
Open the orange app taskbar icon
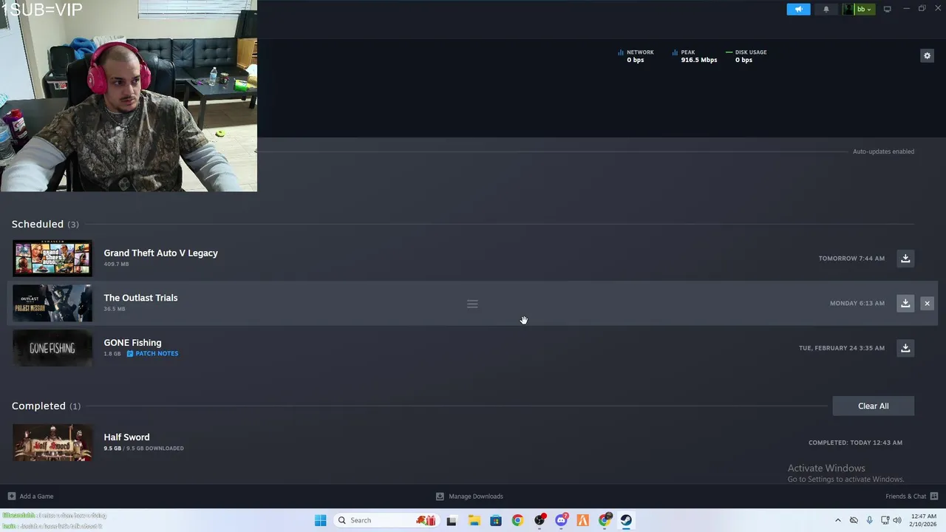coord(583,520)
